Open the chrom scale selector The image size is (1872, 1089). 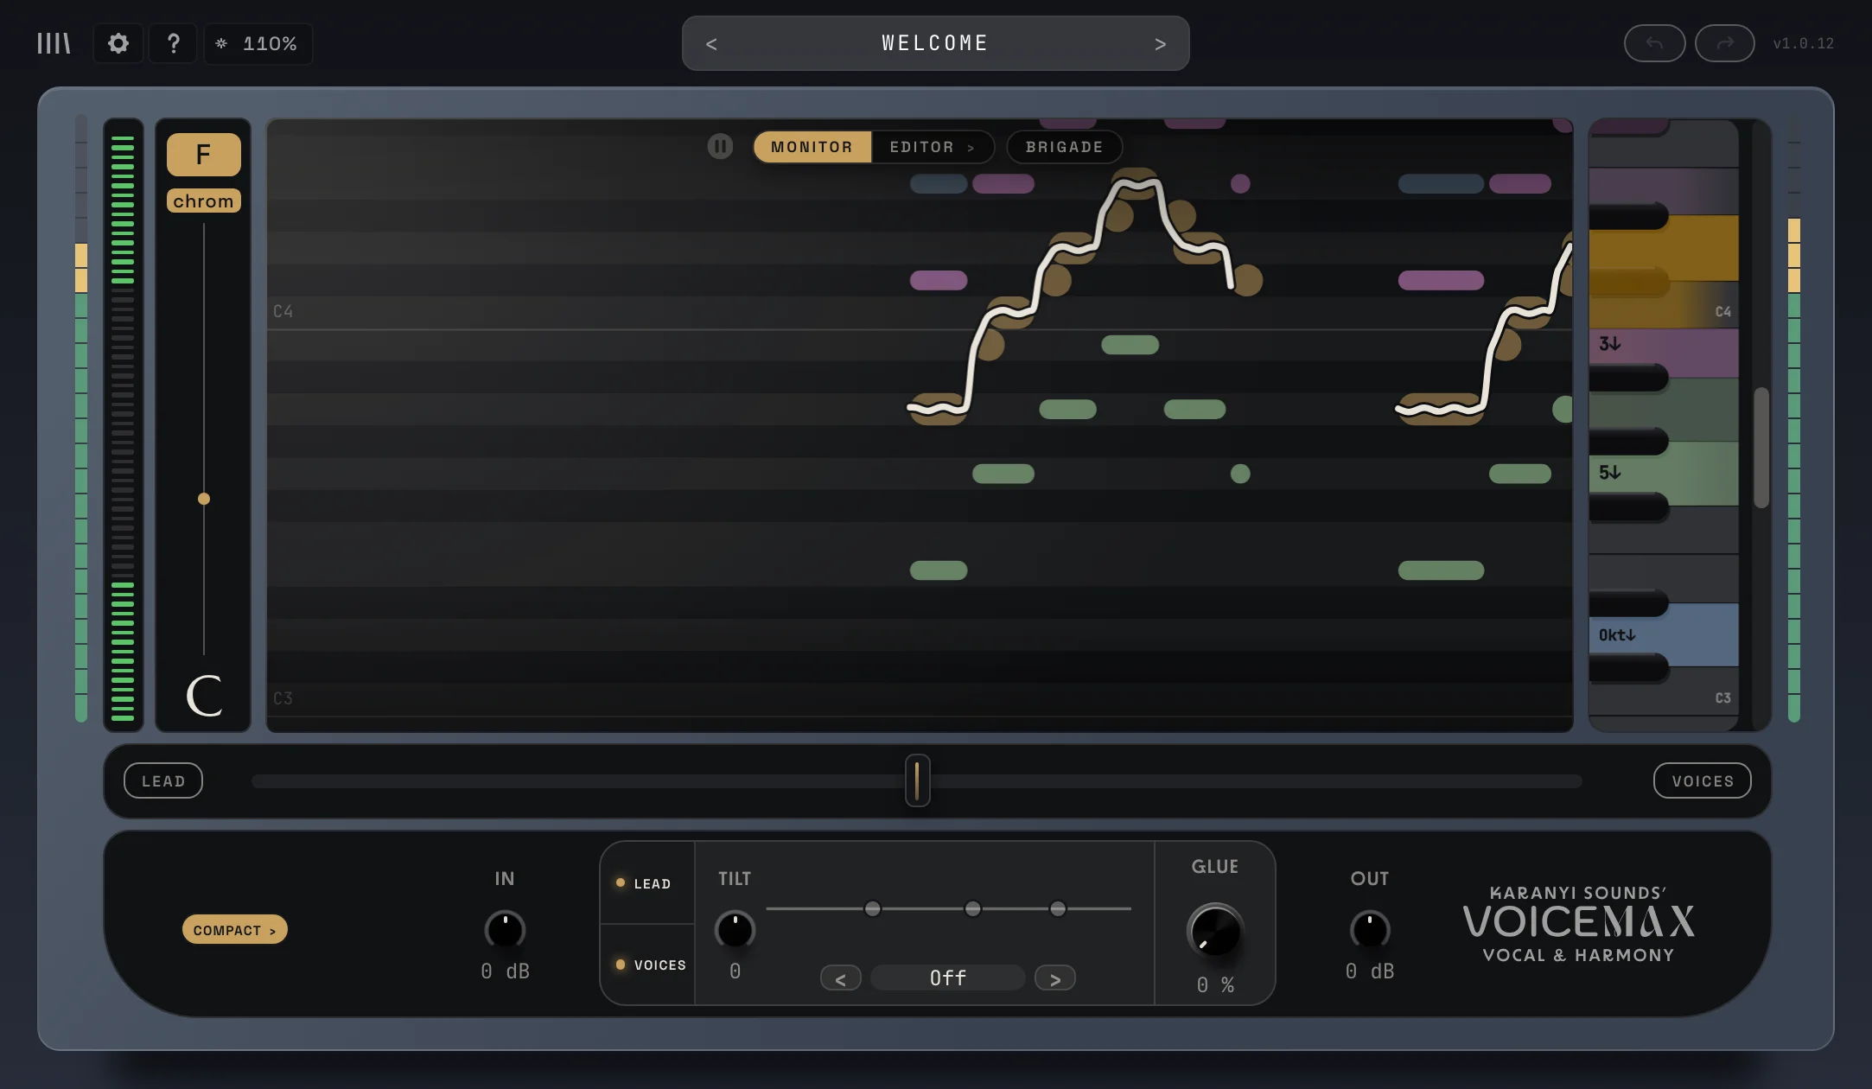(203, 201)
